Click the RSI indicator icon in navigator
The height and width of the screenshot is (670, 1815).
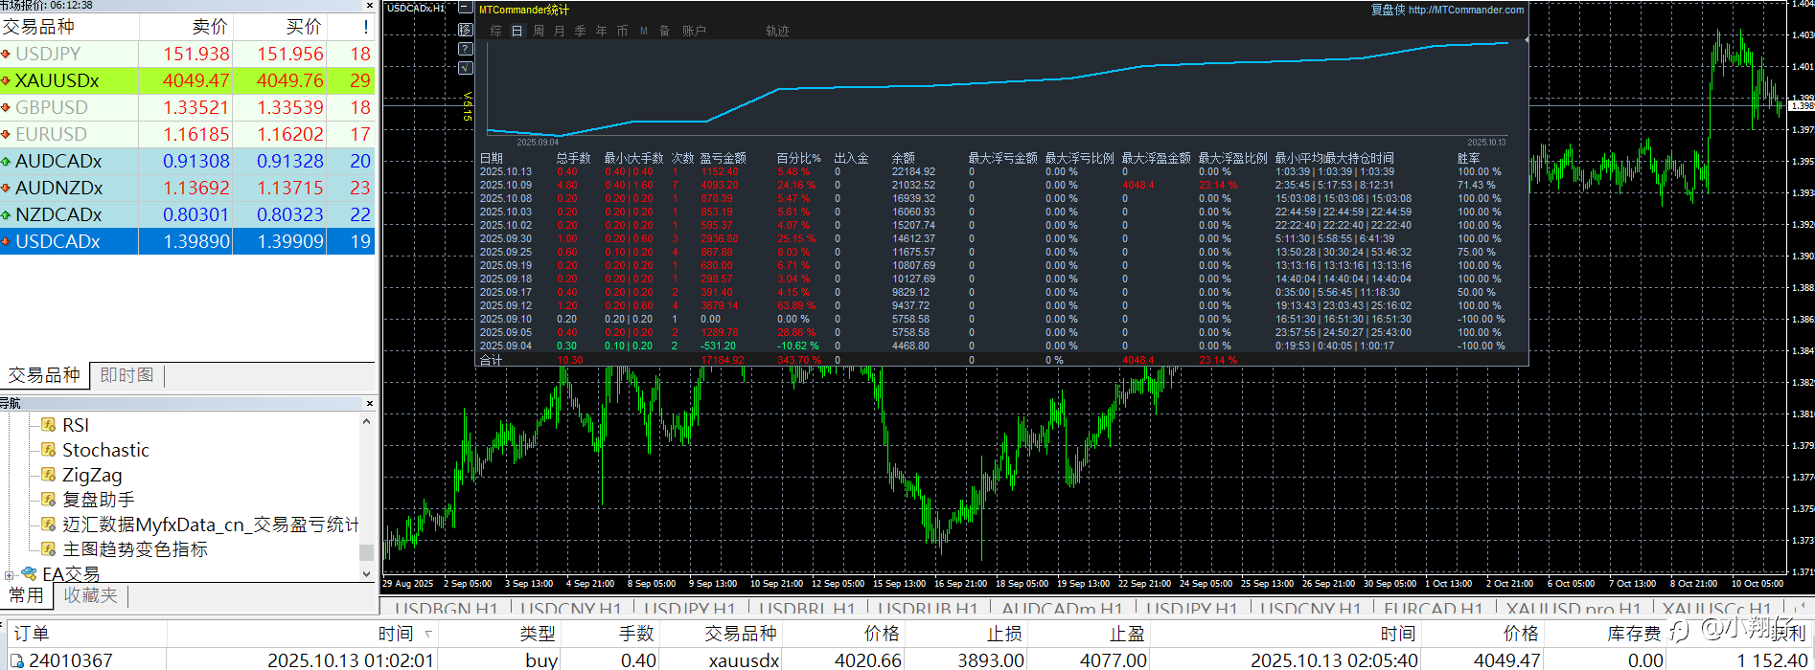click(x=49, y=425)
